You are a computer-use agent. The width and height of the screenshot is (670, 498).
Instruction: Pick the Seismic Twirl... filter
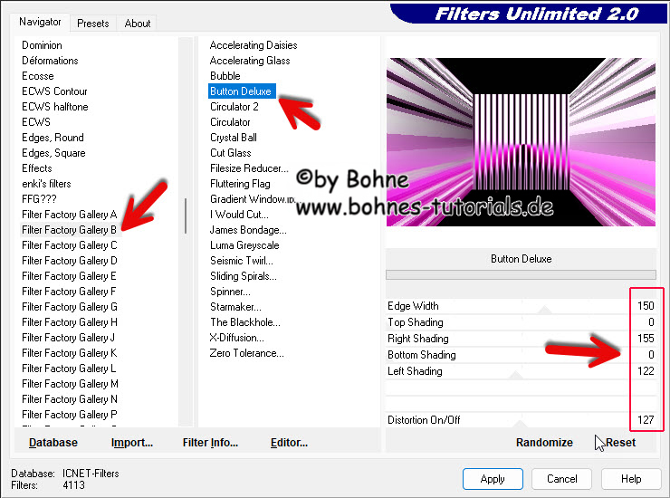coord(244,261)
